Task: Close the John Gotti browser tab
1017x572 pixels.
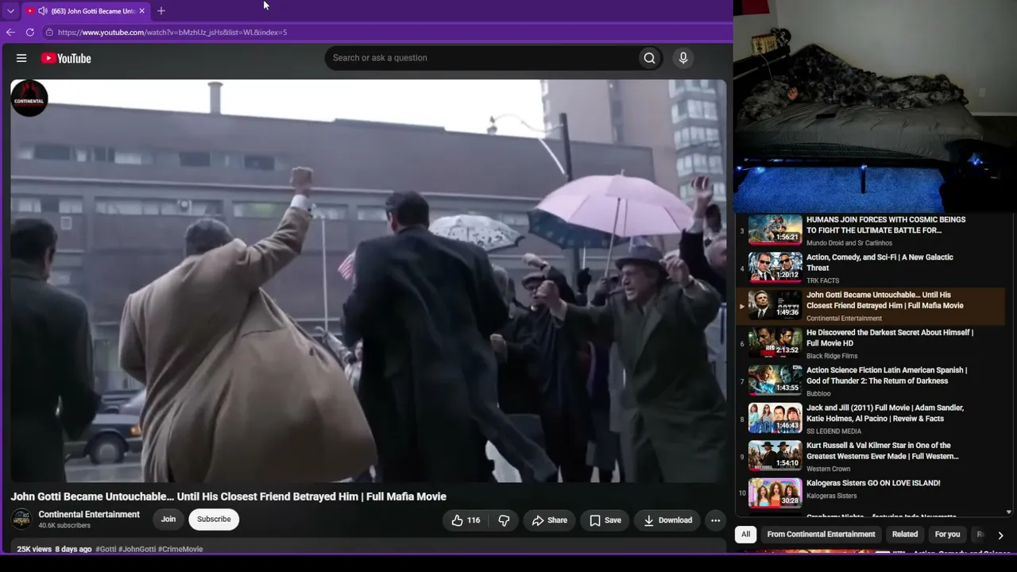Action: (x=142, y=11)
